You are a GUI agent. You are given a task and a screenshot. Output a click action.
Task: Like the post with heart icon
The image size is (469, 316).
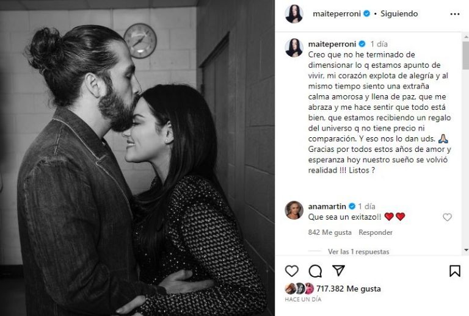pyautogui.click(x=292, y=271)
